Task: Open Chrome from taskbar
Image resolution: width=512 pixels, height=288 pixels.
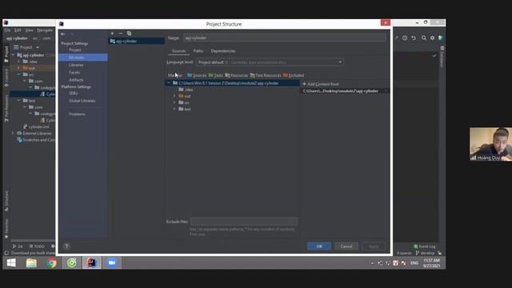Action: click(x=51, y=263)
